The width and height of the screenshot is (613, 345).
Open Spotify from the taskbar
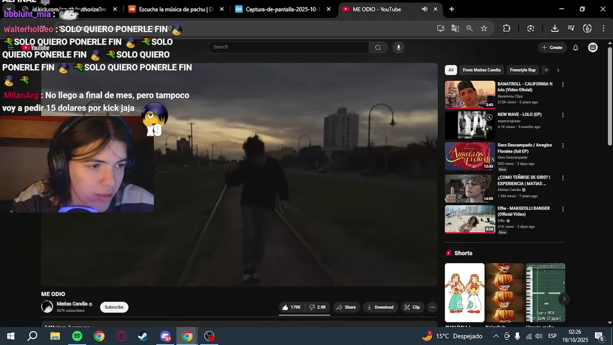pos(77,336)
